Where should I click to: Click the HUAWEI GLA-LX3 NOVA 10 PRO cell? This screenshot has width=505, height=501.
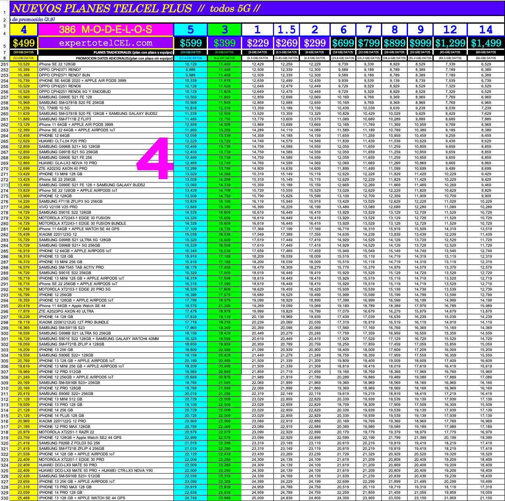tap(105, 163)
